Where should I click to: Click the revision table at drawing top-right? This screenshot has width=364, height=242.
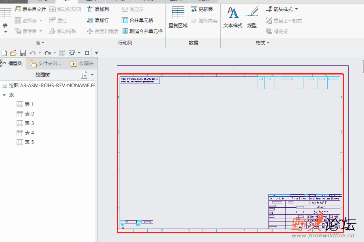coord(298,83)
